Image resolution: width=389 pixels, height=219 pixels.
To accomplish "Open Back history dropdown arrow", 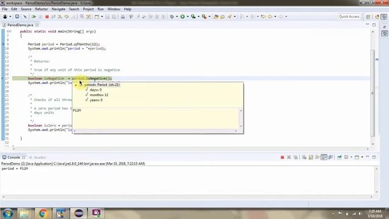I will pyautogui.click(x=275, y=16).
